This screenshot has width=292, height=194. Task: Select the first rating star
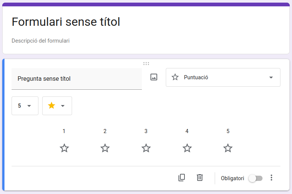64,148
